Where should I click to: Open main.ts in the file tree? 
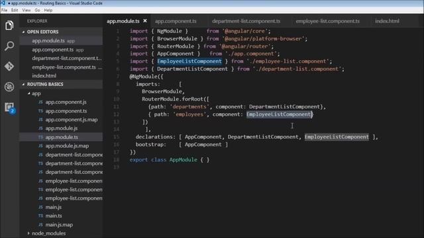(x=54, y=216)
